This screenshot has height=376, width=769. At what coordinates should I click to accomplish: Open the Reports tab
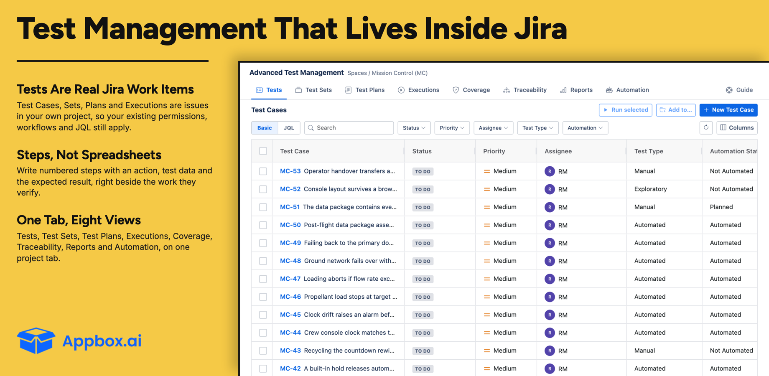point(576,90)
